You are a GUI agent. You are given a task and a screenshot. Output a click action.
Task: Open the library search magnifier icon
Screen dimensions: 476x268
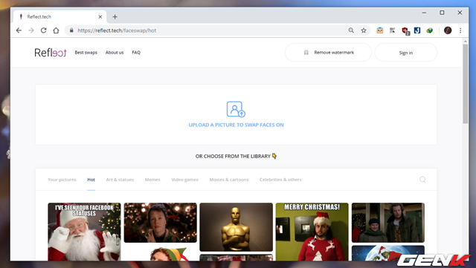coord(422,180)
